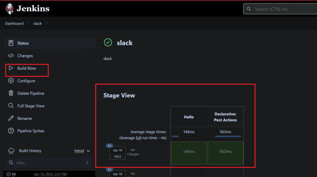Open the green 562ms cell of build #4

(x=226, y=153)
